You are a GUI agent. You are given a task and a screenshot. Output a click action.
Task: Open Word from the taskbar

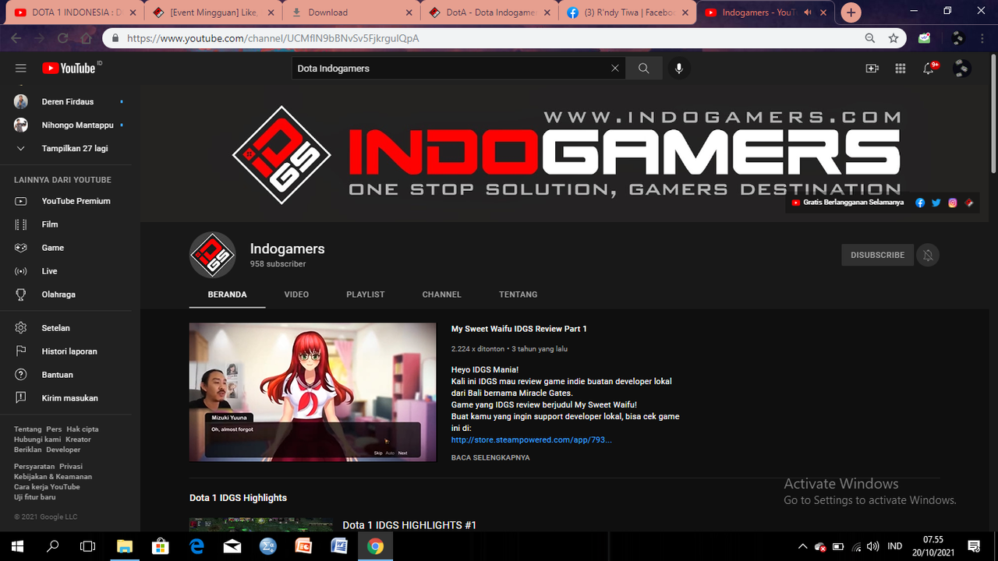tap(339, 546)
